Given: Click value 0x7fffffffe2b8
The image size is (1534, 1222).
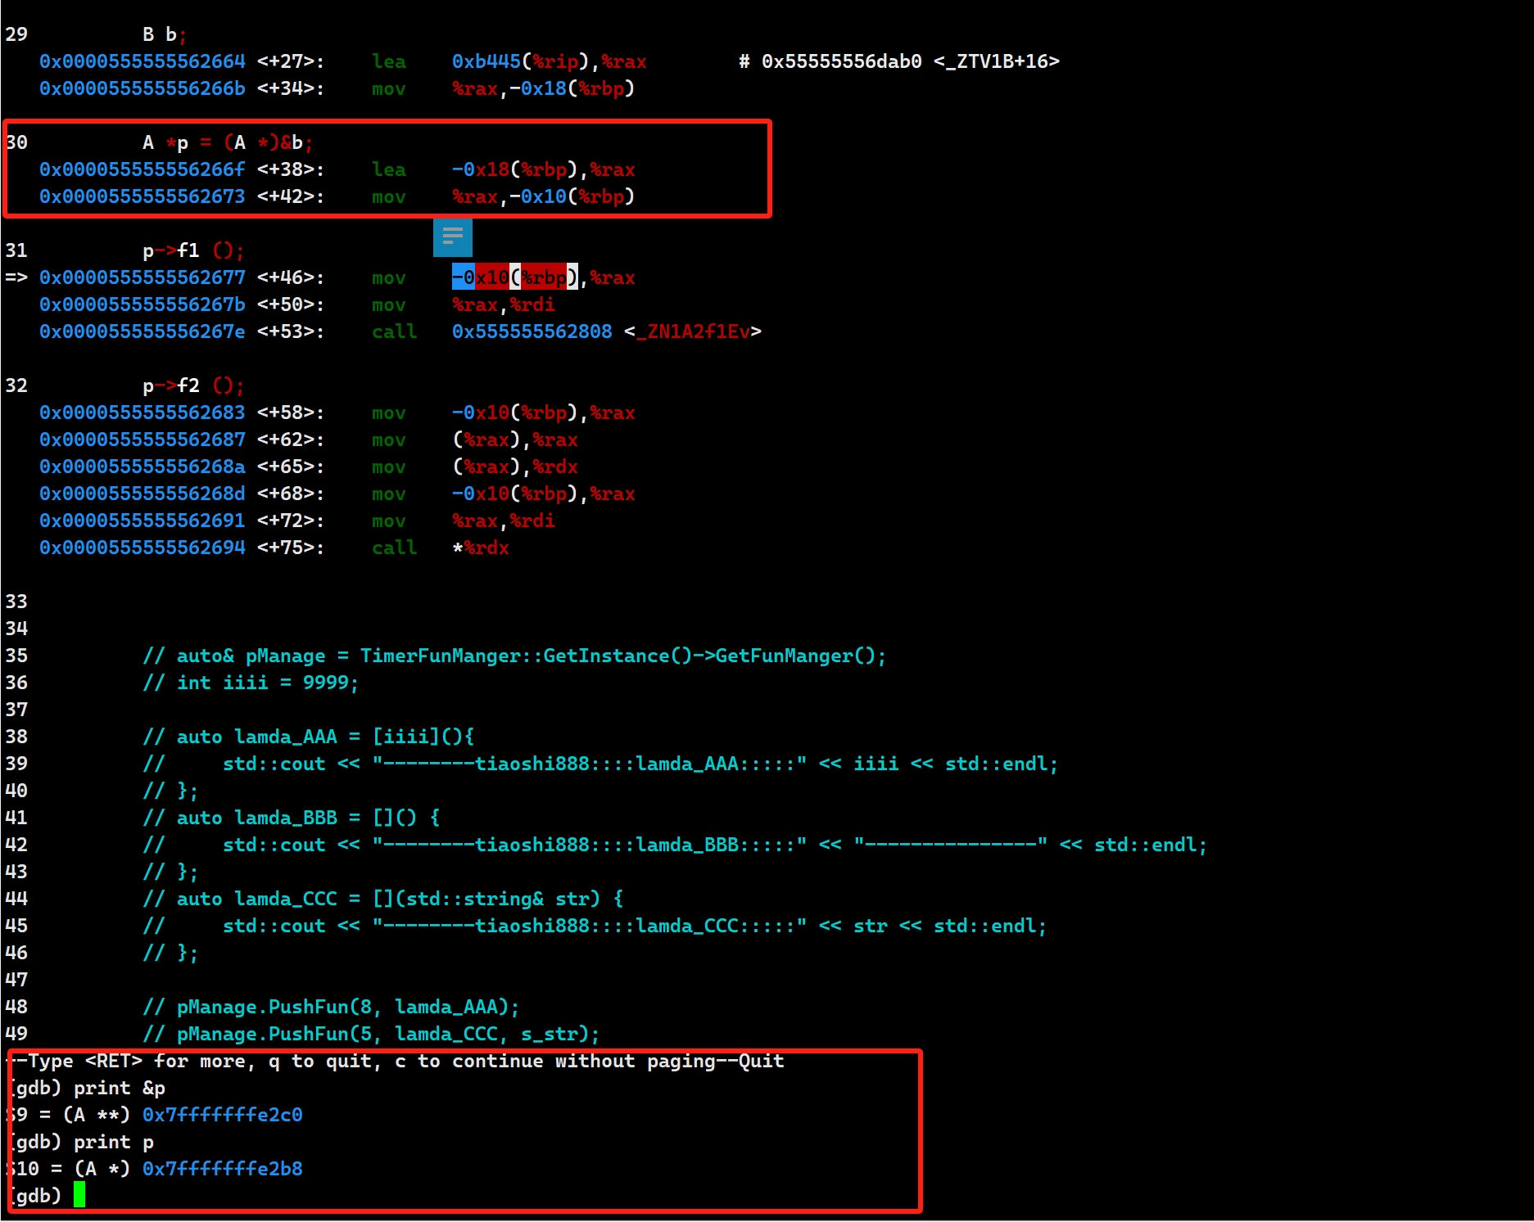Looking at the screenshot, I should click(x=223, y=1169).
